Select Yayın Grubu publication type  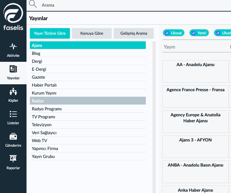(x=88, y=156)
